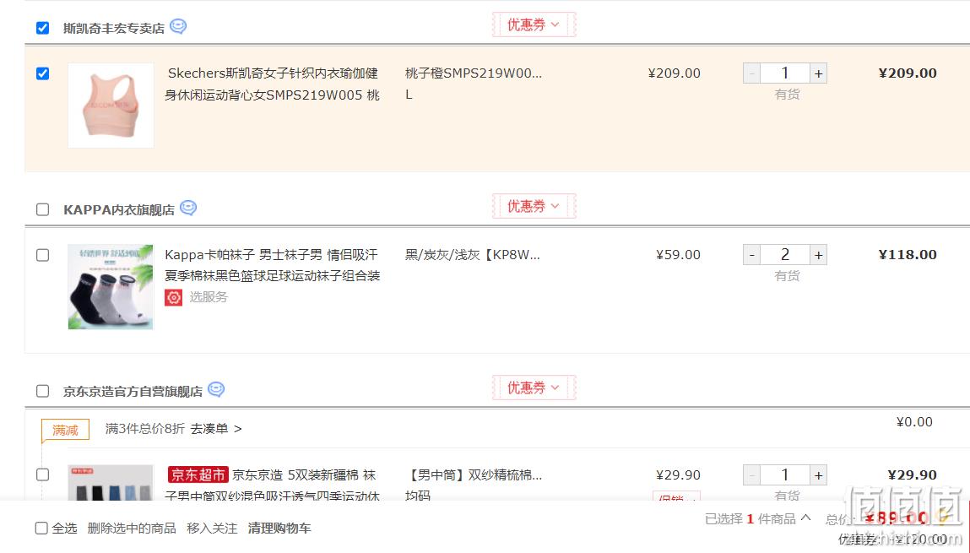This screenshot has width=970, height=553.
Task: Increase Skechers item quantity with plus
Action: coord(818,73)
